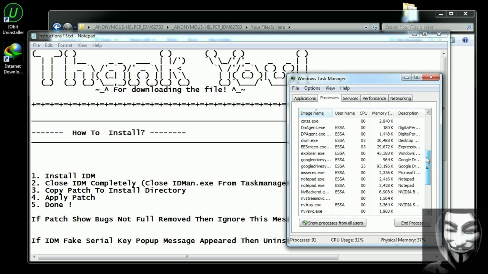488x274 pixels.
Task: Switch to Networking tab
Action: click(400, 98)
